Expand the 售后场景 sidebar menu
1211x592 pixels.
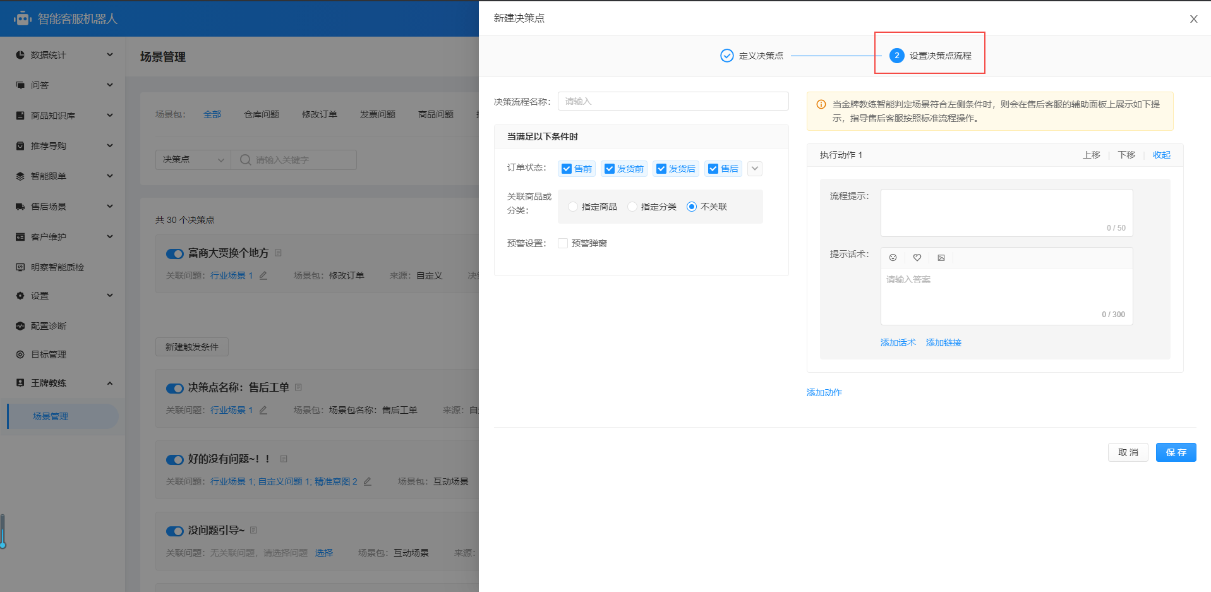pos(110,207)
